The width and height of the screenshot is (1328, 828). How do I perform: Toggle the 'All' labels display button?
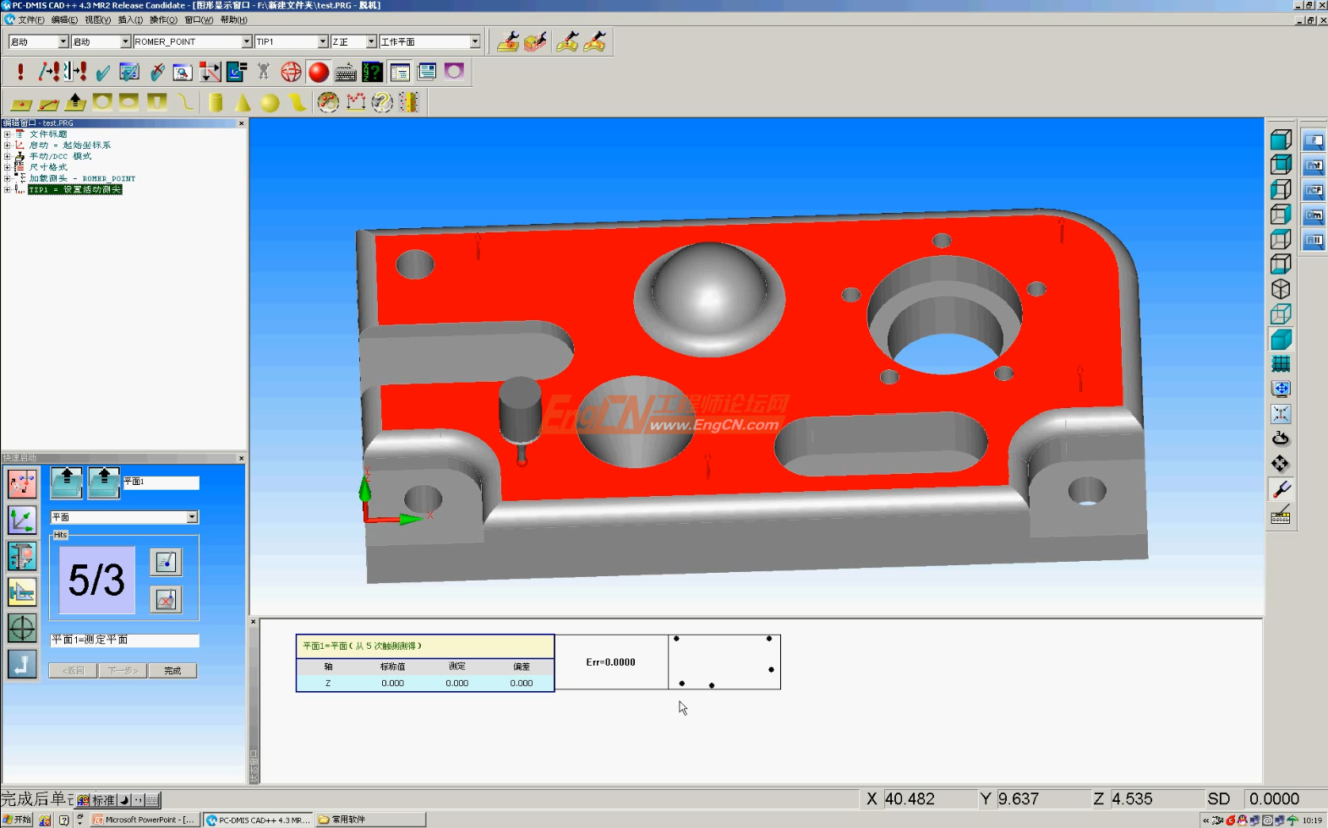[1314, 241]
